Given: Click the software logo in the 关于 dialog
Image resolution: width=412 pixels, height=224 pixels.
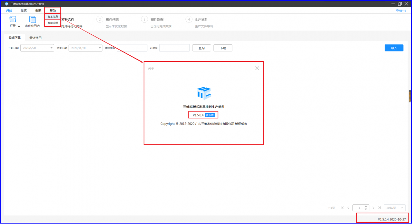Looking at the screenshot, I should point(204,93).
